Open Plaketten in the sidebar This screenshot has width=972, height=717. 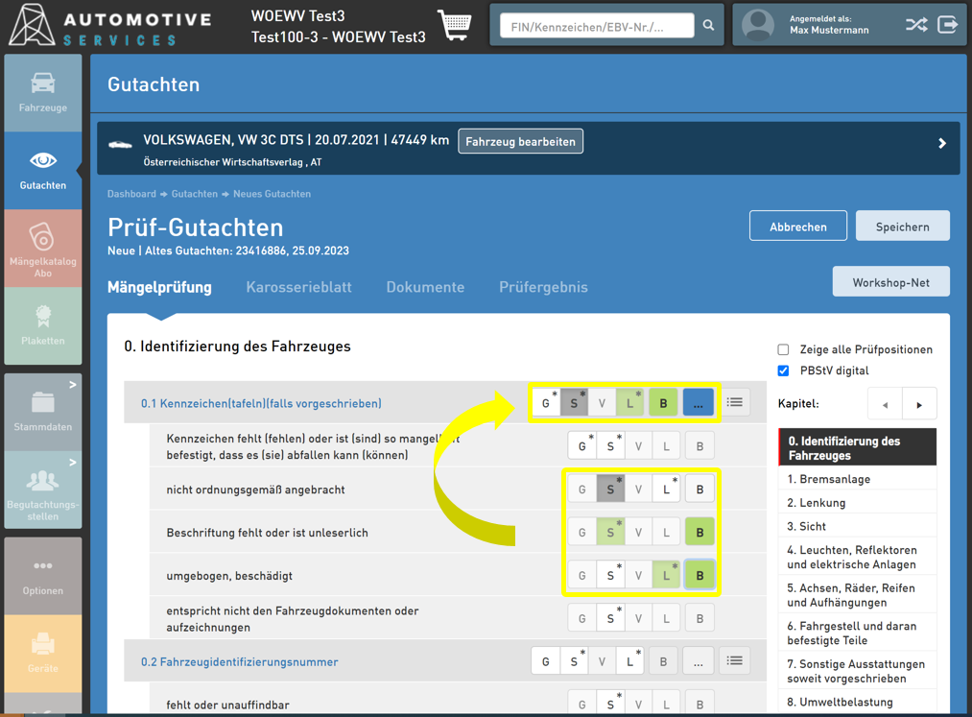pyautogui.click(x=43, y=325)
